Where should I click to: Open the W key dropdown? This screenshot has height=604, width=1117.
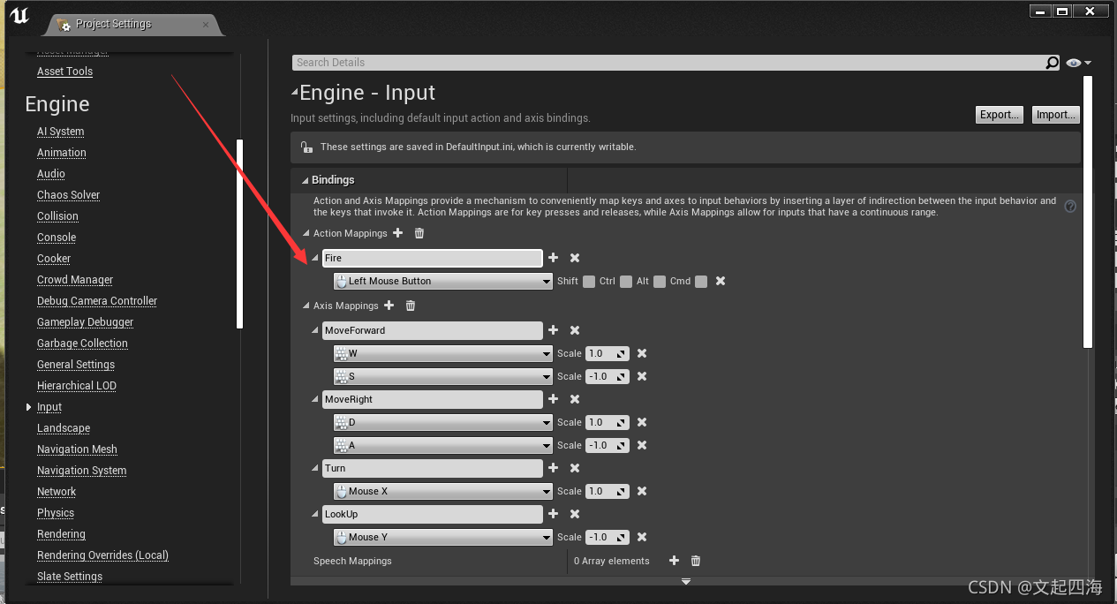(443, 353)
